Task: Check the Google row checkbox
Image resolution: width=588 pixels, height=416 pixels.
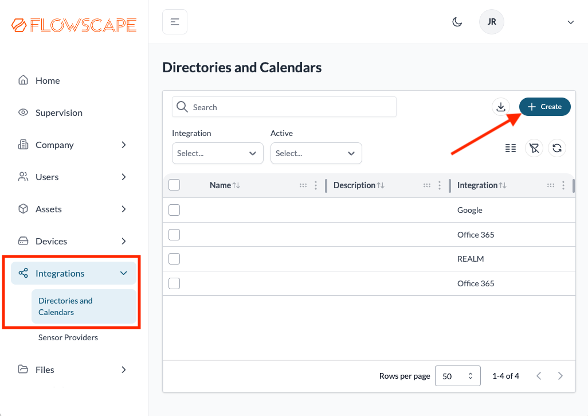Action: tap(174, 210)
